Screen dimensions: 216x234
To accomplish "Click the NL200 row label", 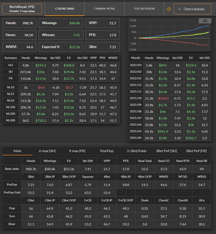I will (11, 114).
